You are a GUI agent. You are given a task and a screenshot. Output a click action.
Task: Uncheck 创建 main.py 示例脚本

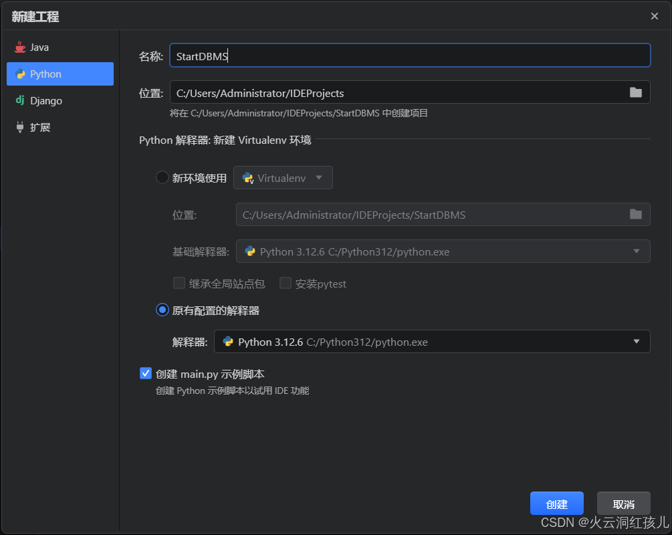[x=145, y=373]
